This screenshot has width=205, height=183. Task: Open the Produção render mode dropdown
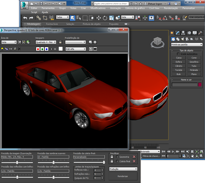click(x=123, y=169)
